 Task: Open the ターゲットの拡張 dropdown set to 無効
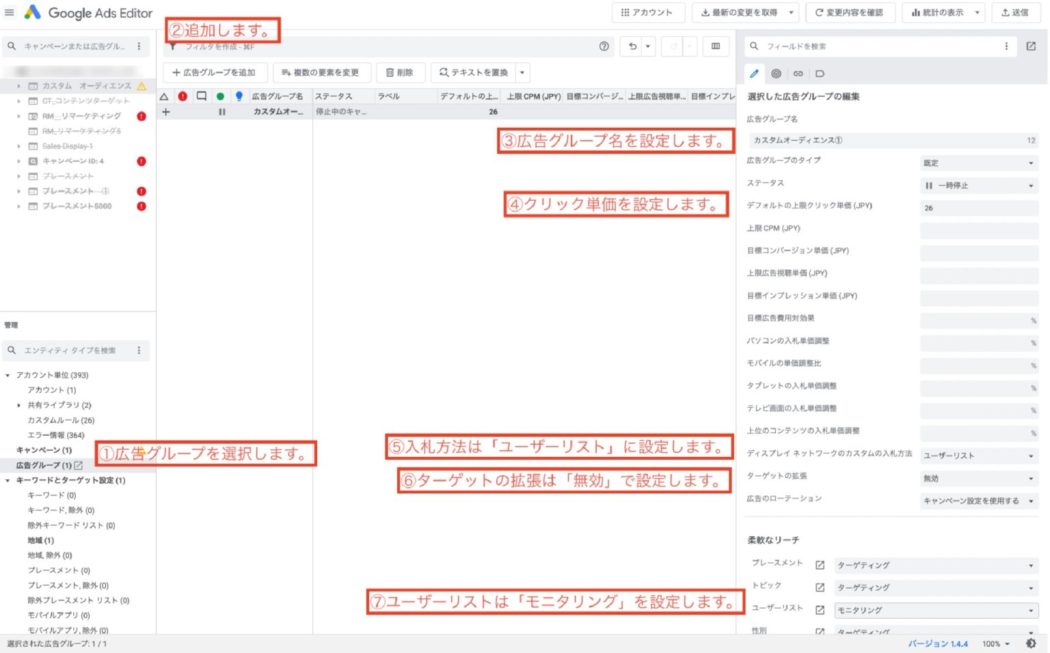point(978,479)
